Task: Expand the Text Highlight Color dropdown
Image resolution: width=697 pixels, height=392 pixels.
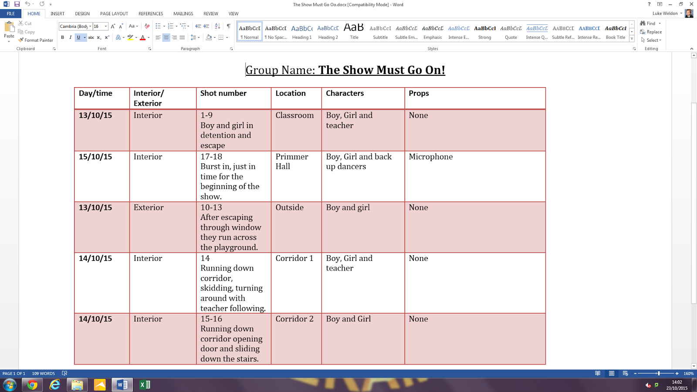Action: pos(136,37)
